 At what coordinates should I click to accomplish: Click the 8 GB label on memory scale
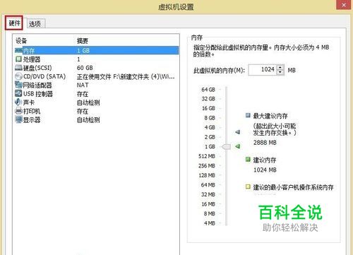click(210, 118)
